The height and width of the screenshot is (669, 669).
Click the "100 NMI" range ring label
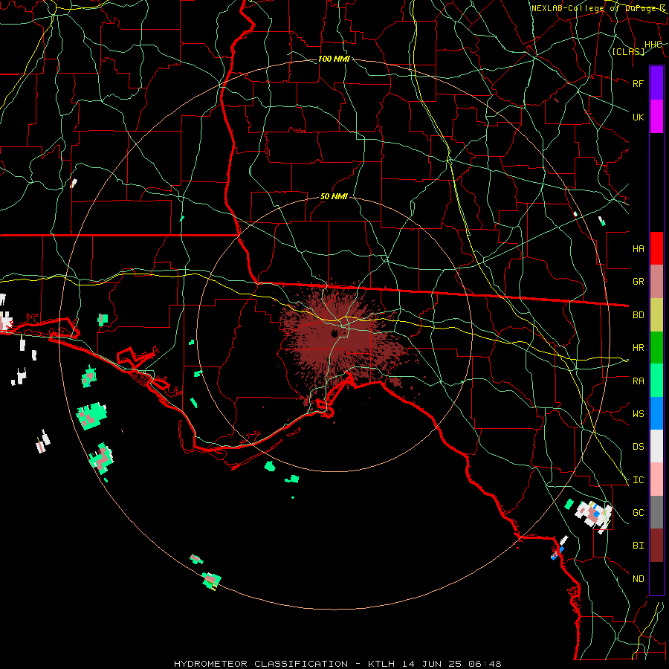tap(334, 59)
